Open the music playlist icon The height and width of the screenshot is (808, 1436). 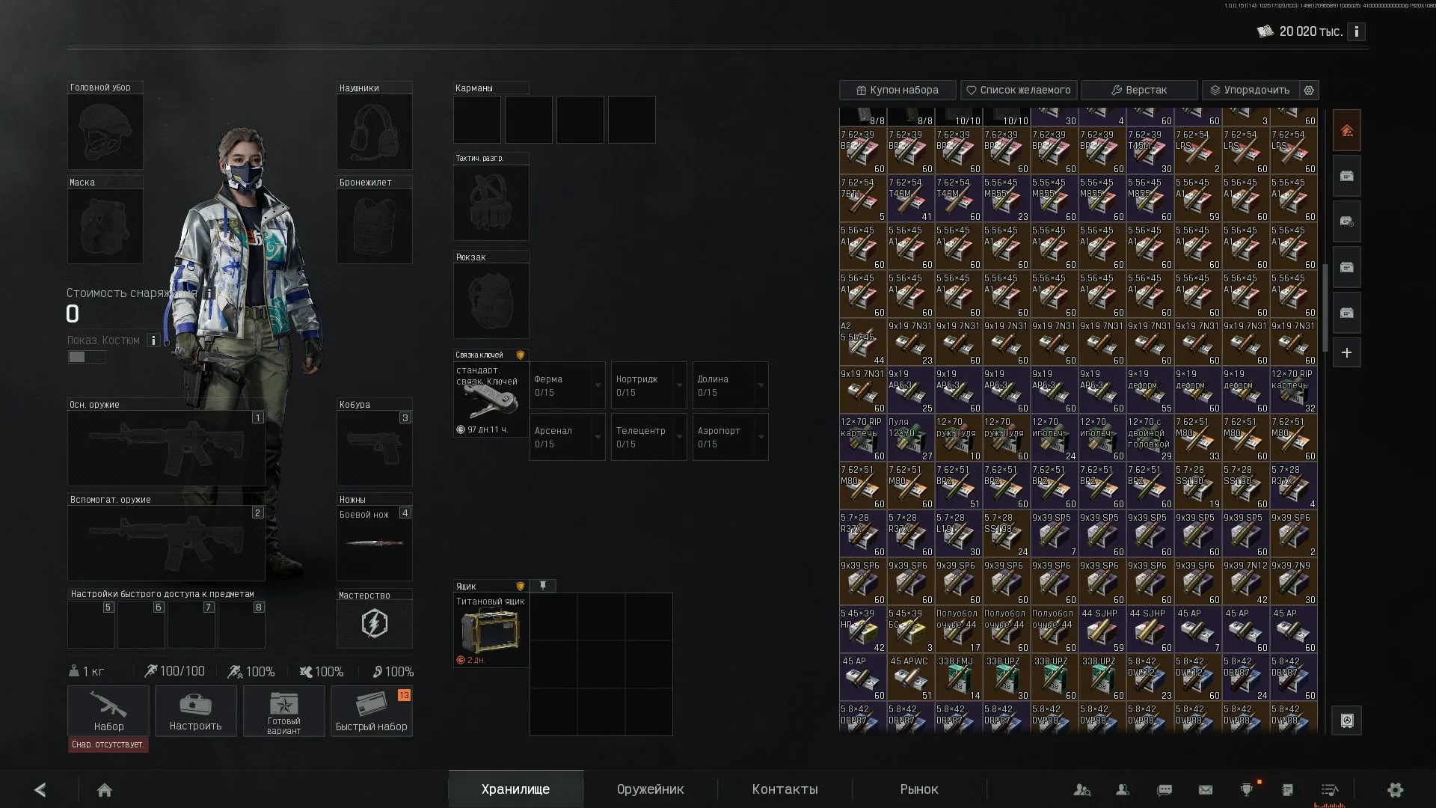click(1330, 789)
